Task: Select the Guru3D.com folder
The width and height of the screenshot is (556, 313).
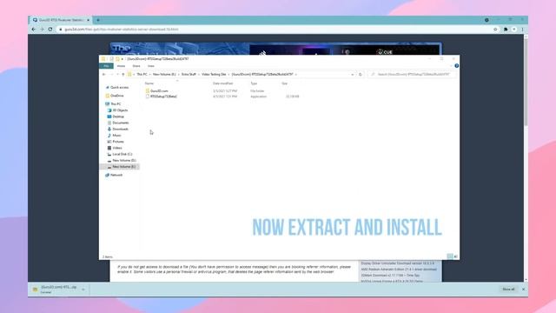Action: tap(158, 90)
